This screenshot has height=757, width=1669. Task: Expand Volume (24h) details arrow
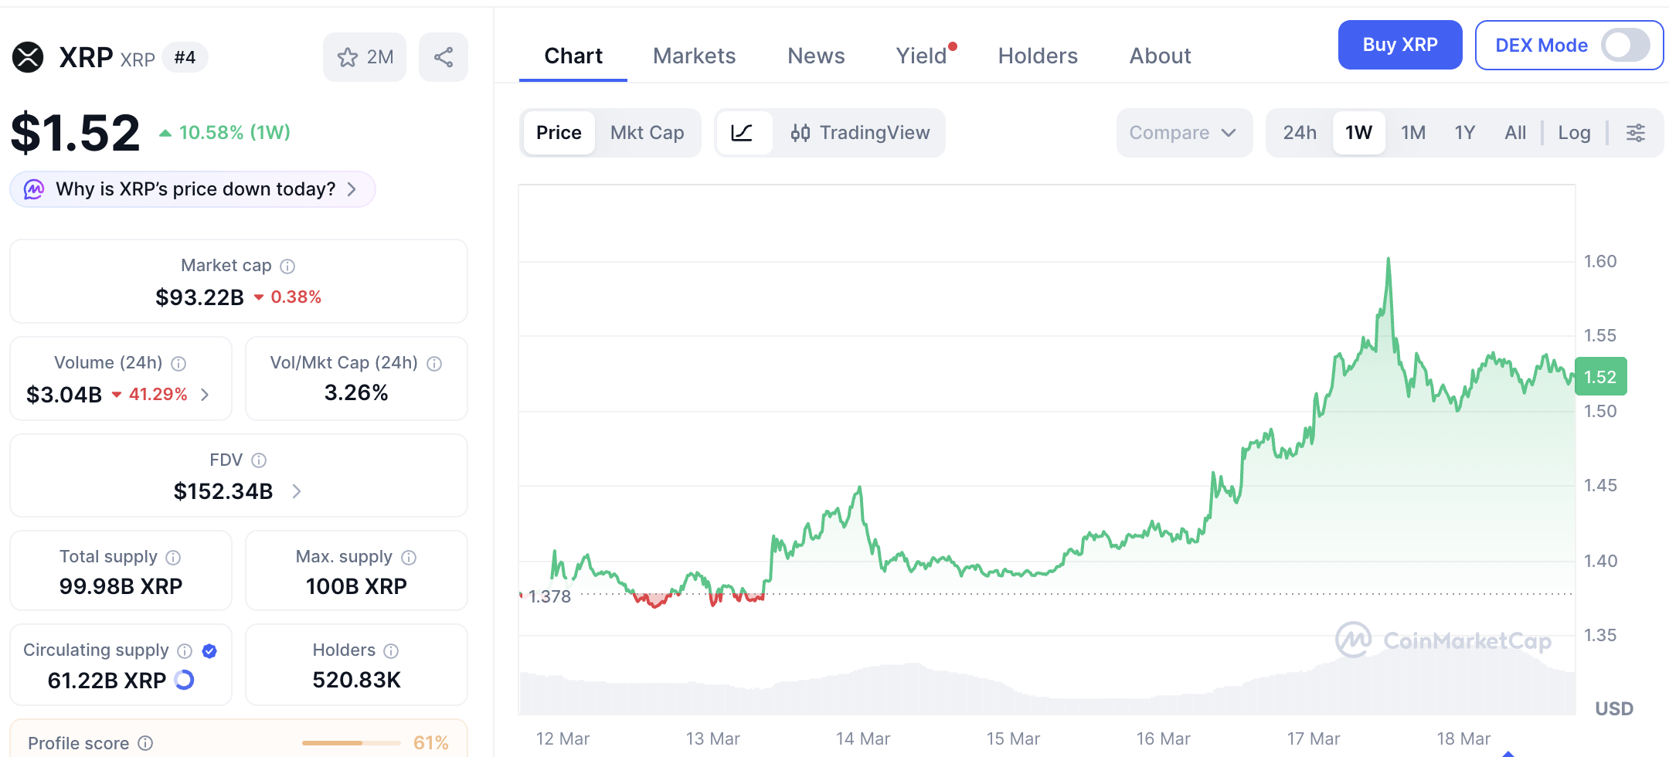click(205, 395)
